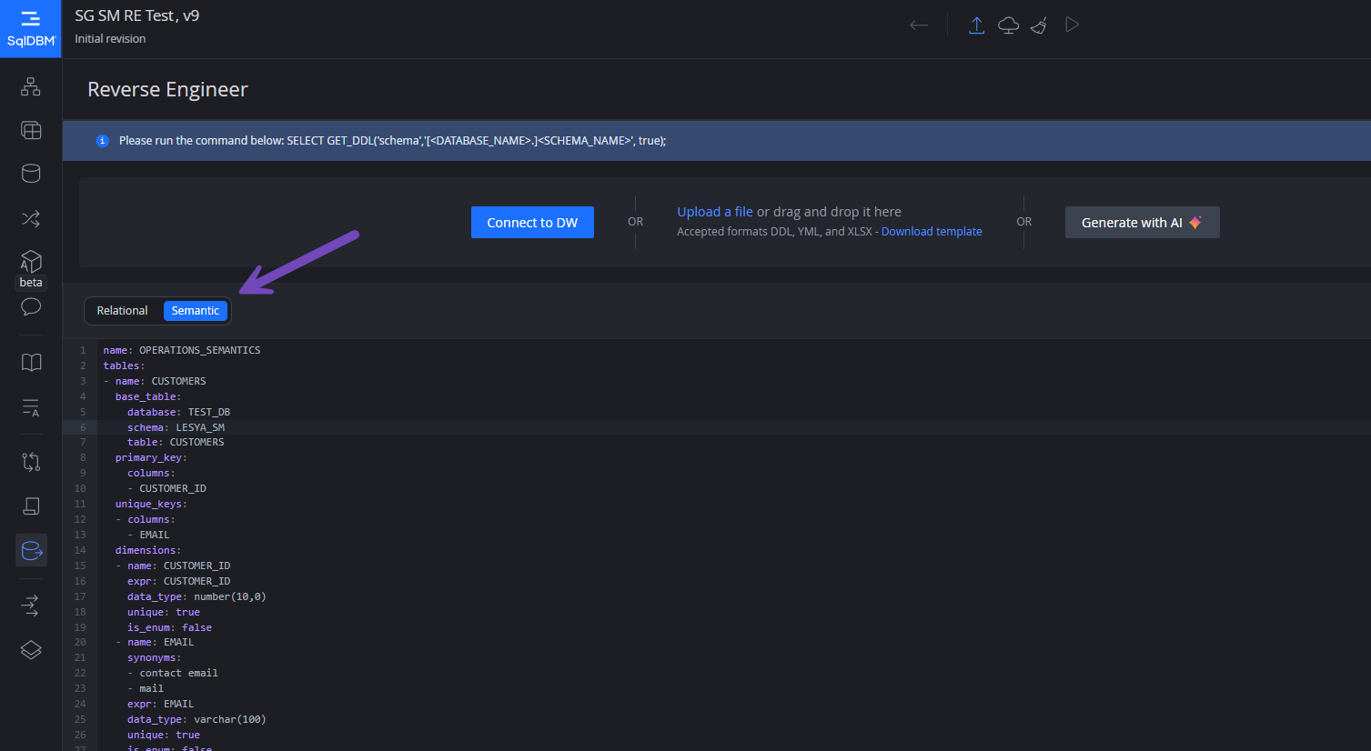Click the is_enum: false line 19
This screenshot has width=1371, height=751.
pyautogui.click(x=169, y=627)
